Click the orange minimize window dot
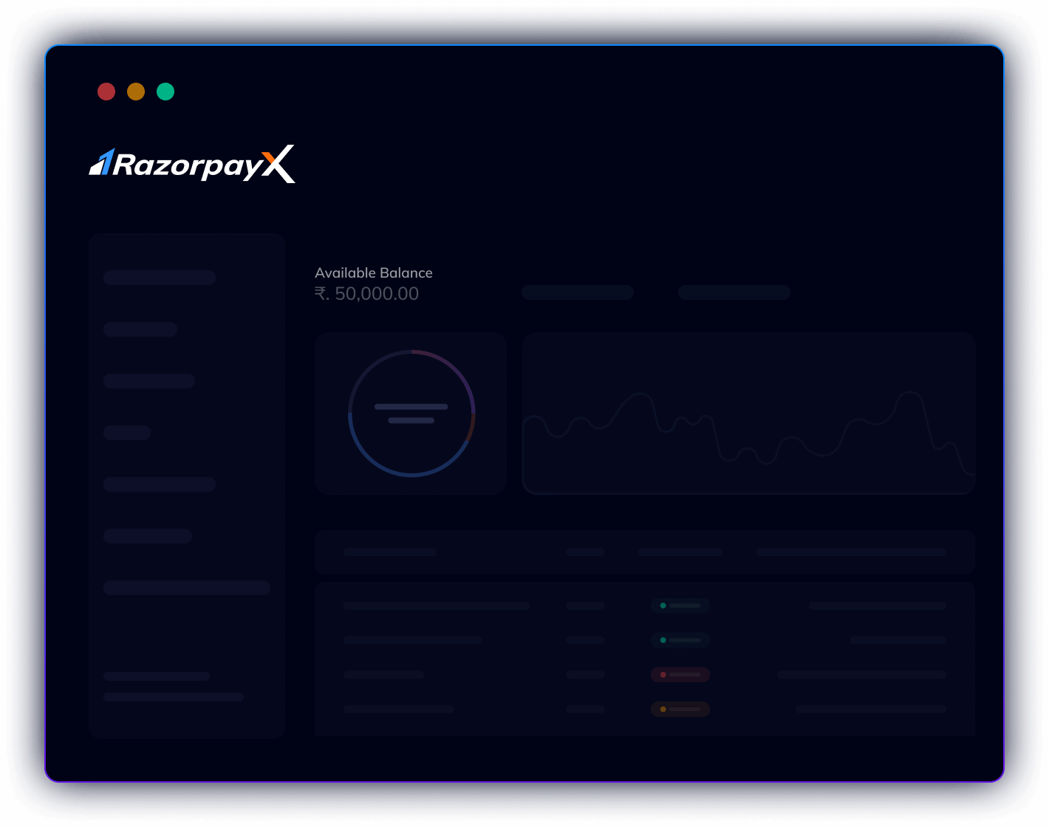The height and width of the screenshot is (827, 1049). pyautogui.click(x=136, y=92)
